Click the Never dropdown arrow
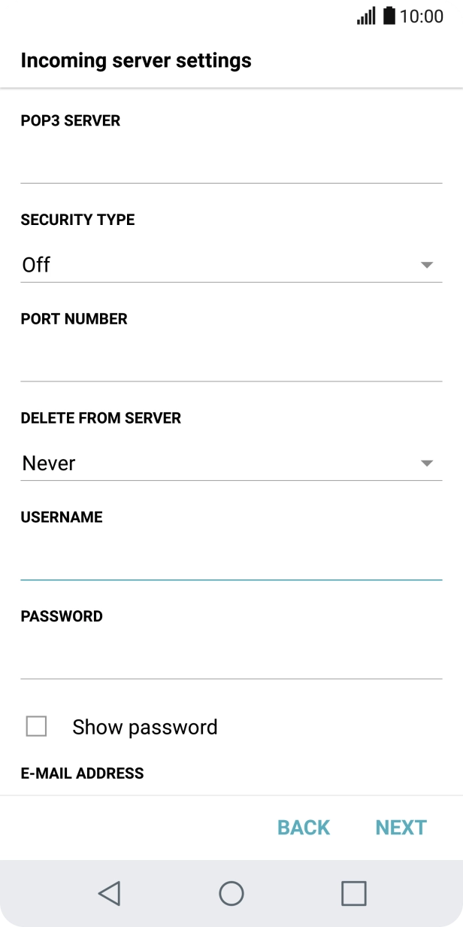 427,463
